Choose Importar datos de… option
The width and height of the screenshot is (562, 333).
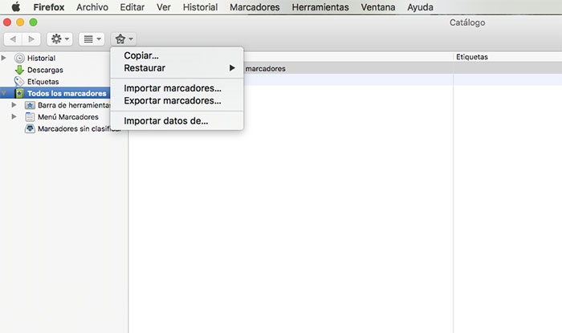click(166, 121)
